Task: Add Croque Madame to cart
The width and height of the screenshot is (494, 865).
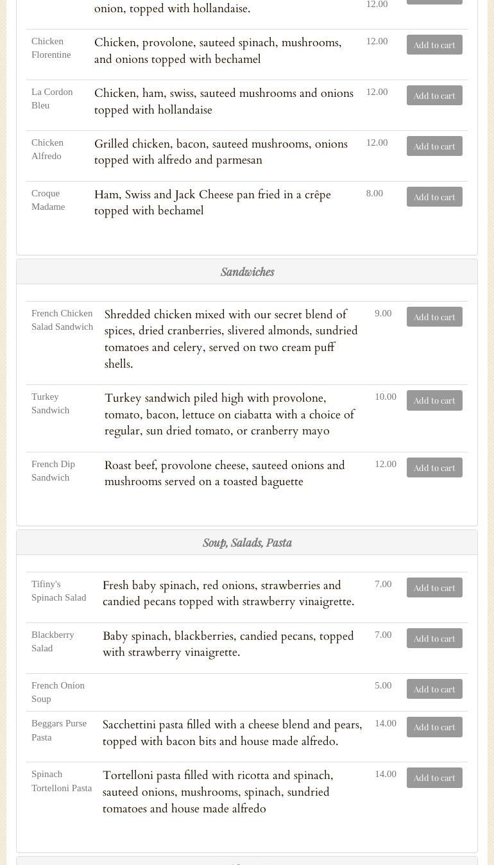Action: pyautogui.click(x=434, y=197)
